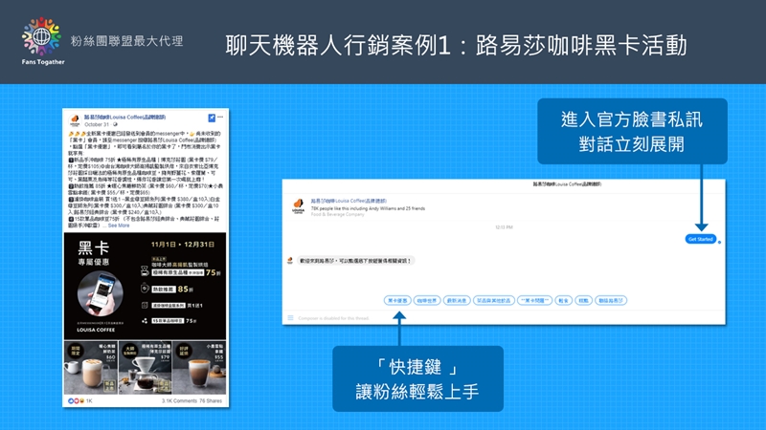Screen dimensions: 766x430
Task: Click the black card 黑卡 promo banner image
Action: point(146,286)
